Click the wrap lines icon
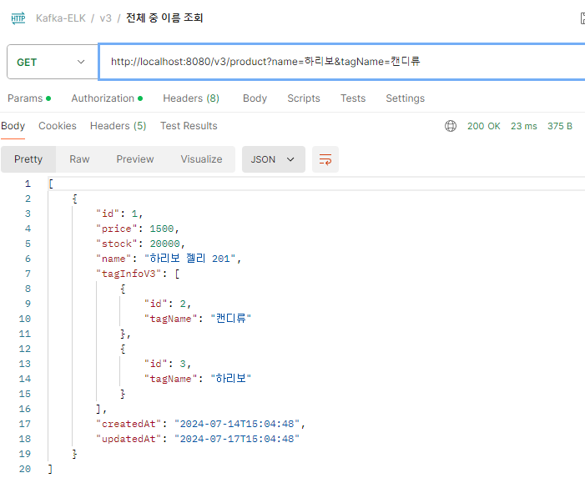The image size is (585, 483). click(325, 159)
